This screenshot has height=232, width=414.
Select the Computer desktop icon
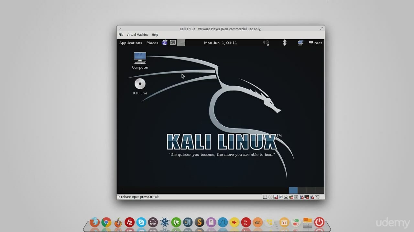click(140, 61)
